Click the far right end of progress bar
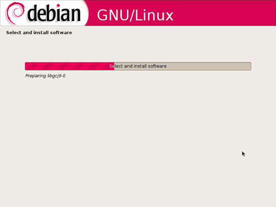The image size is (276, 207). tap(250, 66)
